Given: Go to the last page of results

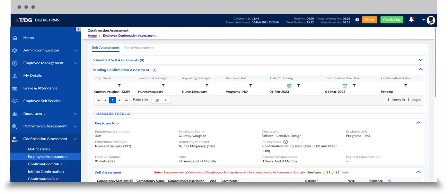Looking at the screenshot, I should (x=127, y=100).
